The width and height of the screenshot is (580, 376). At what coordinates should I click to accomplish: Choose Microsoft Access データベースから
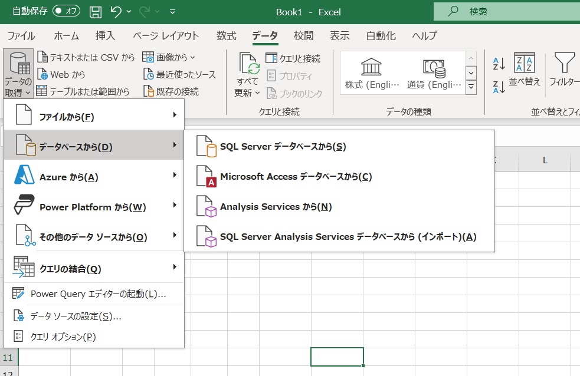295,176
